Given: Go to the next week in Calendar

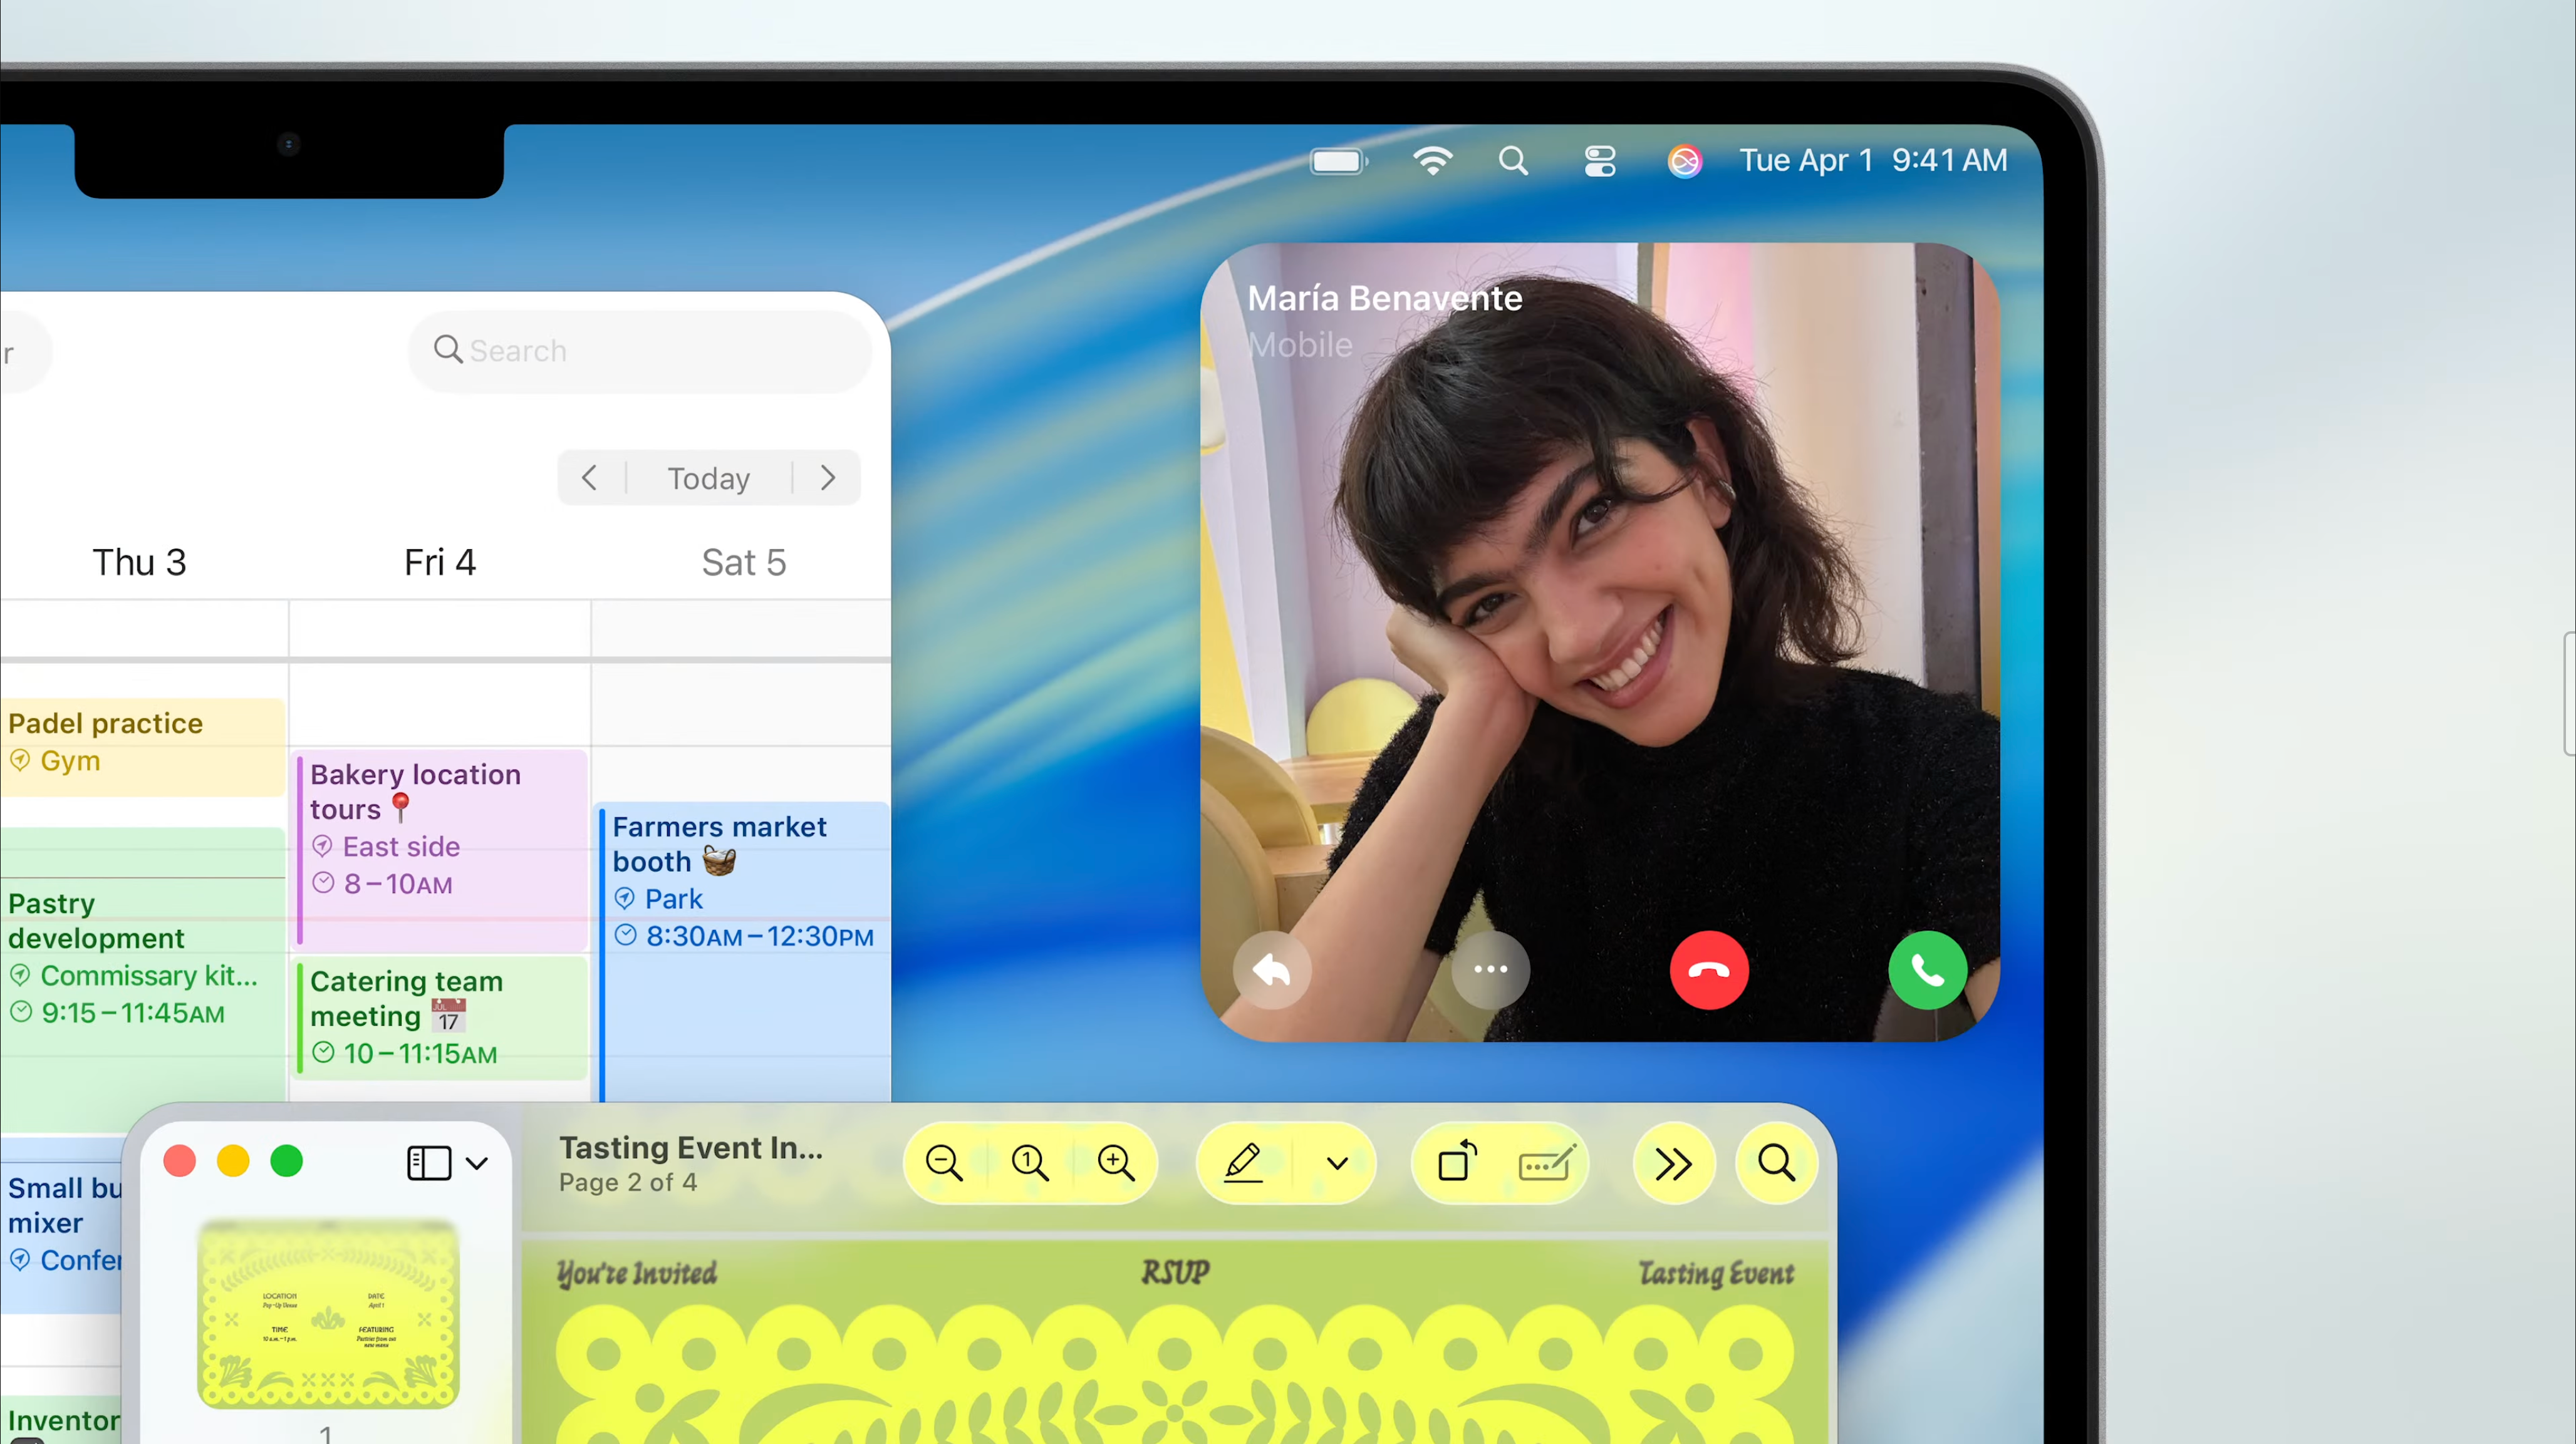Looking at the screenshot, I should [x=827, y=478].
